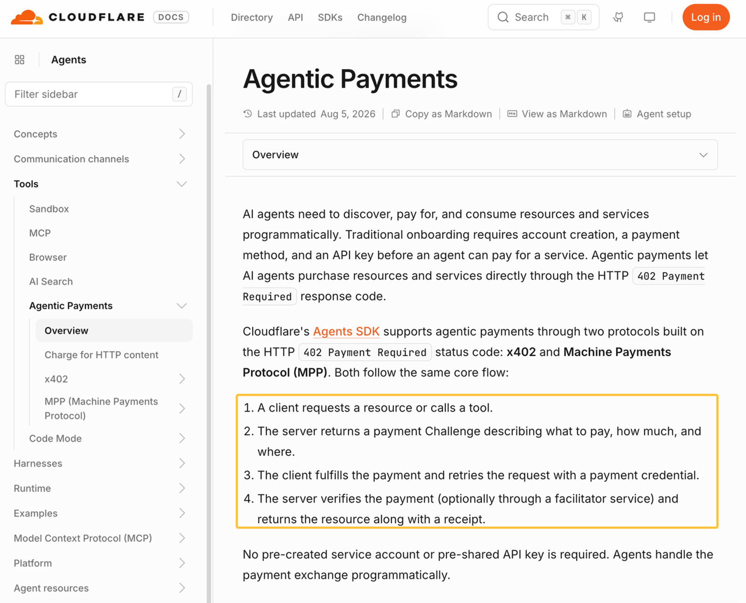
Task: Click the Agentic Payments page heading
Action: click(x=350, y=79)
